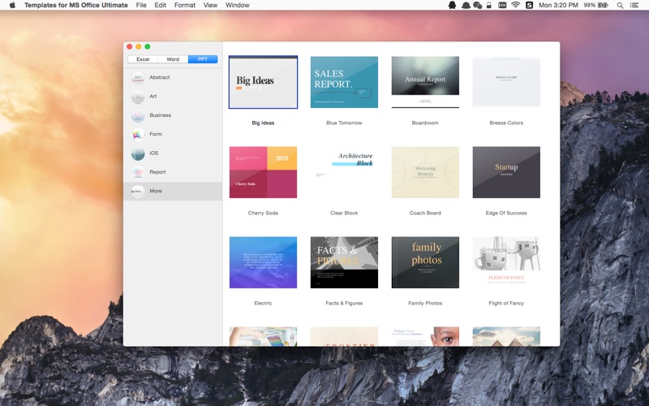649x406 pixels.
Task: Select the Frontier template thumbnail in bottom row
Action: 344,336
